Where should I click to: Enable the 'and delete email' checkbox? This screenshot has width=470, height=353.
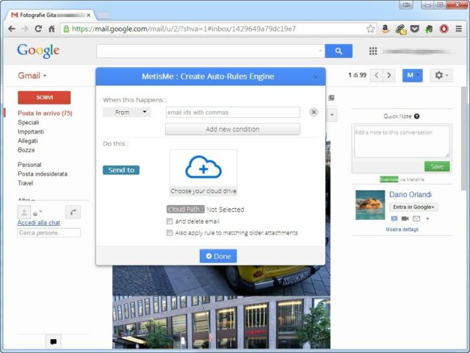click(x=170, y=221)
